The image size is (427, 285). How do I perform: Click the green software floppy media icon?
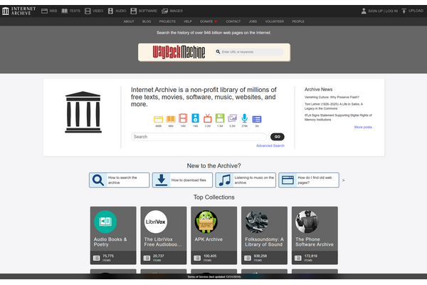[x=220, y=118]
